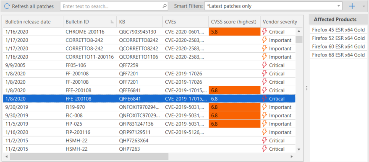Click the Refresh all patches button label

tap(33, 6)
